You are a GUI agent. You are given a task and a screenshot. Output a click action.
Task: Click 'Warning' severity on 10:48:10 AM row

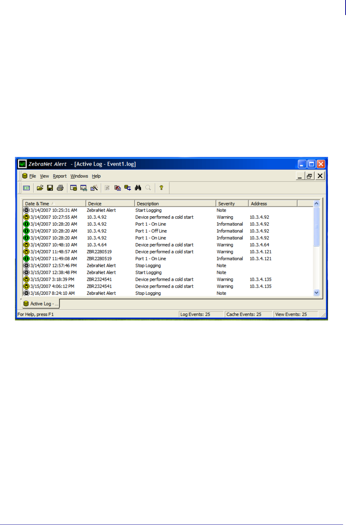pyautogui.click(x=225, y=245)
